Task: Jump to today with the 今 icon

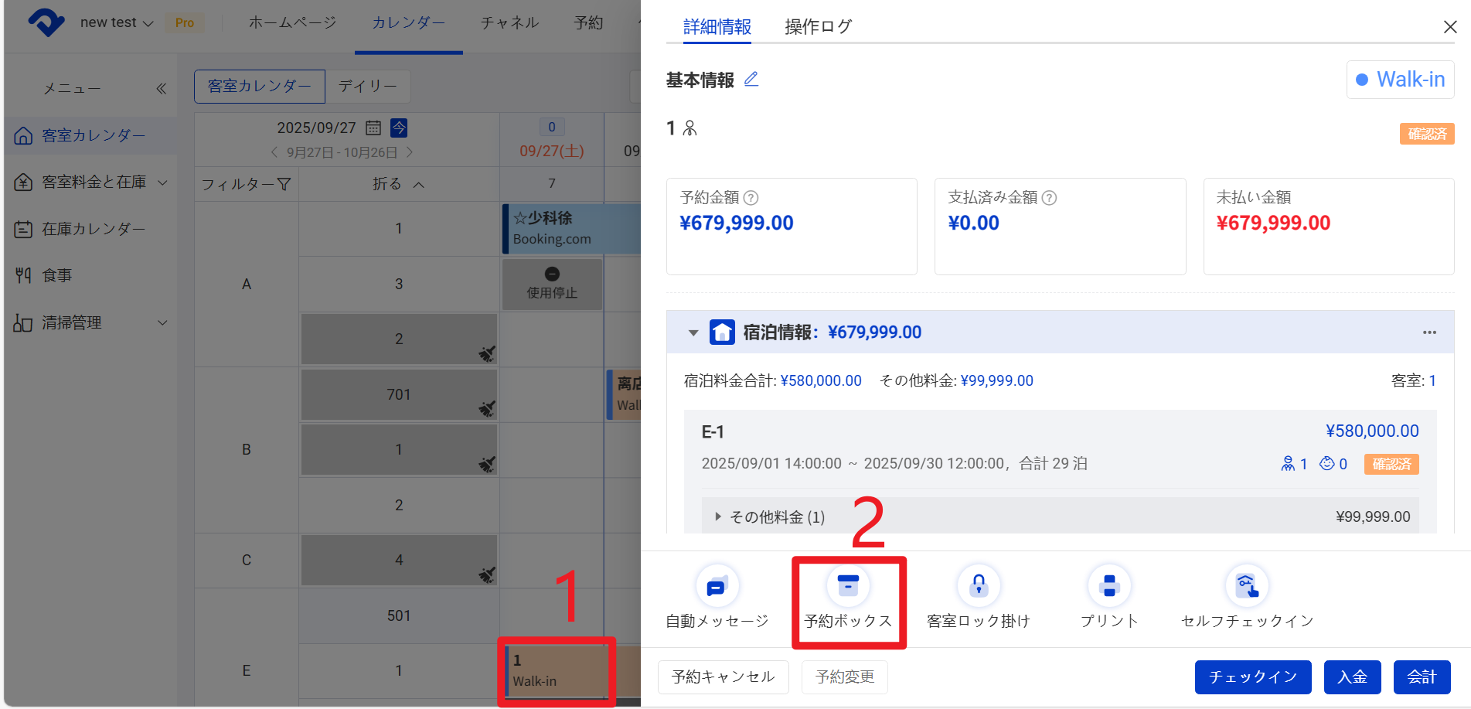Action: pos(399,128)
